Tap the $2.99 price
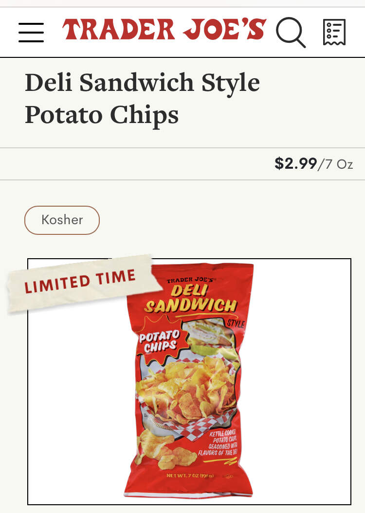365x513 pixels. point(295,163)
